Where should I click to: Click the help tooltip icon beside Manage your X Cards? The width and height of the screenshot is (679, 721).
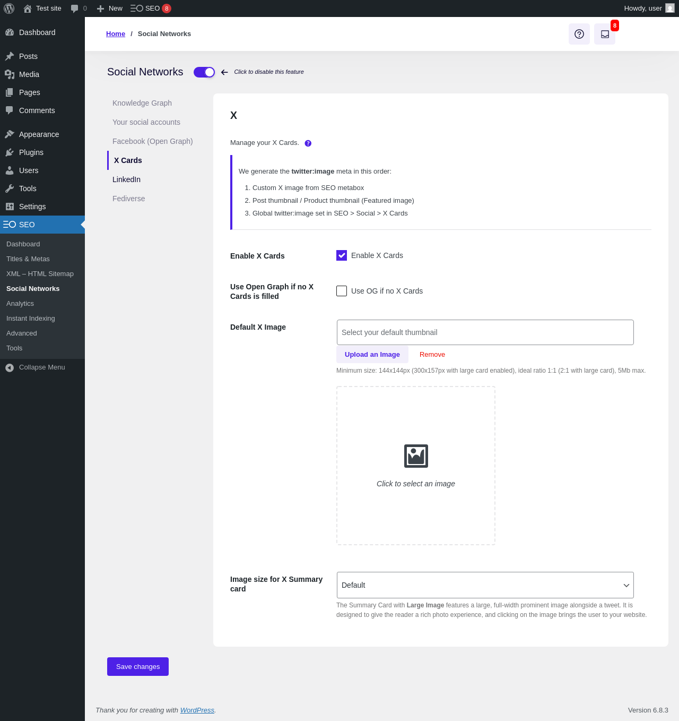[308, 143]
